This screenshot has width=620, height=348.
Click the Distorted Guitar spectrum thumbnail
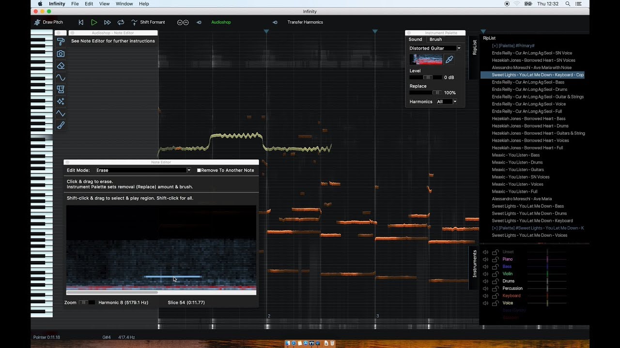click(426, 59)
